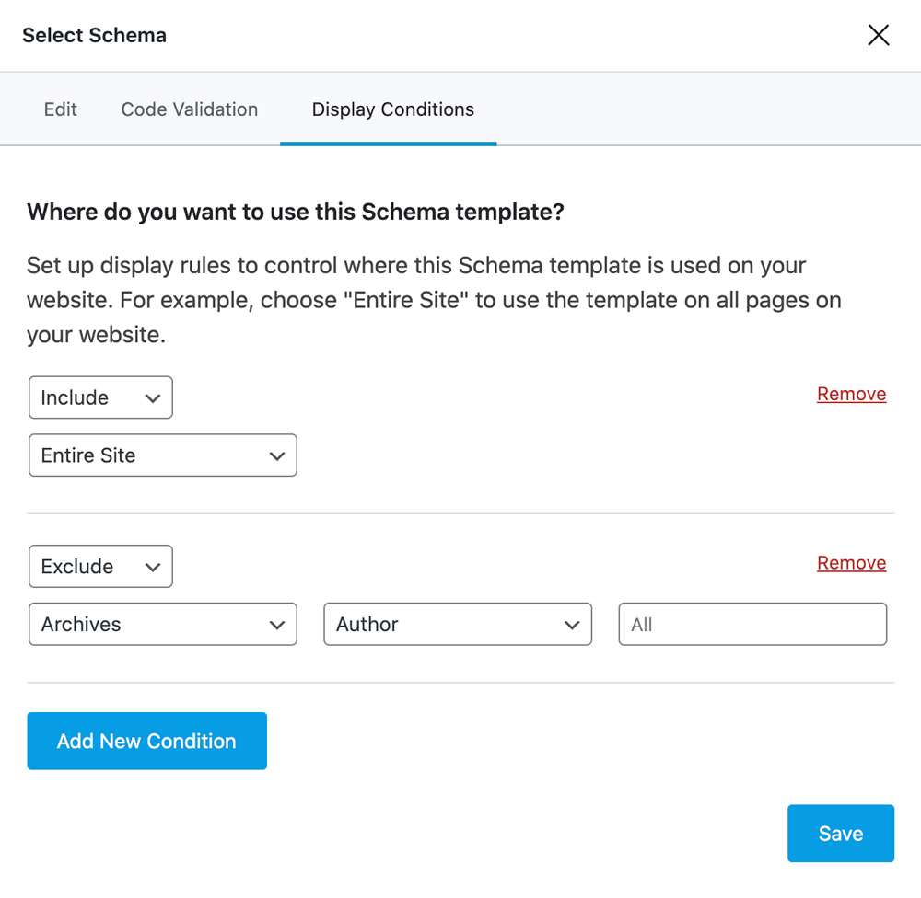Click the chevron on the Archives selector
This screenshot has height=898, width=921.
point(277,624)
